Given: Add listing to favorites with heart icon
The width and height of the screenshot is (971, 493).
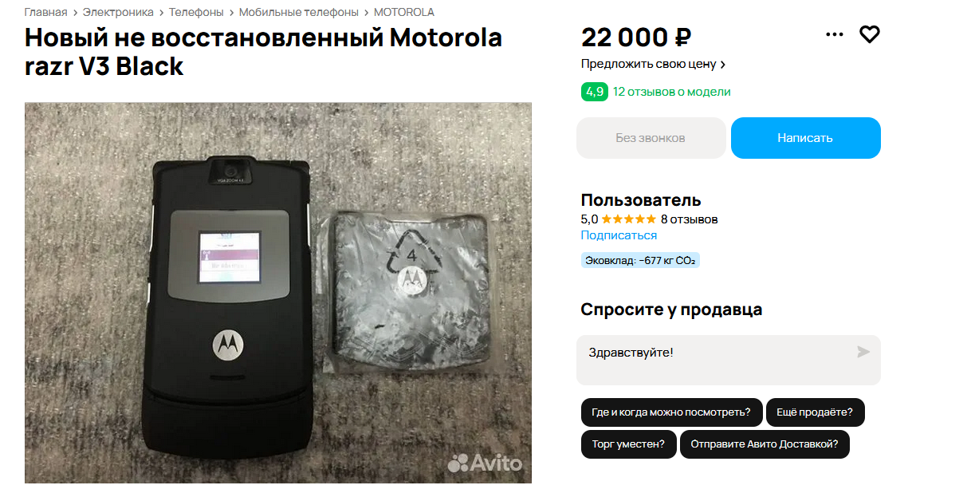Looking at the screenshot, I should tap(869, 34).
